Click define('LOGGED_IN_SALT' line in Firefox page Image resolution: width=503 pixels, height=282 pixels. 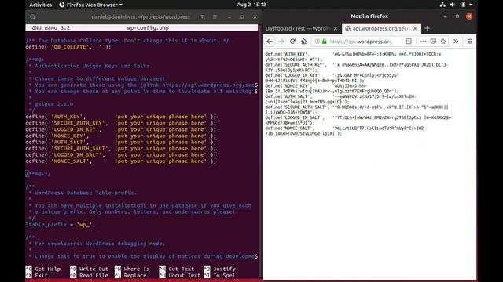pos(358,117)
